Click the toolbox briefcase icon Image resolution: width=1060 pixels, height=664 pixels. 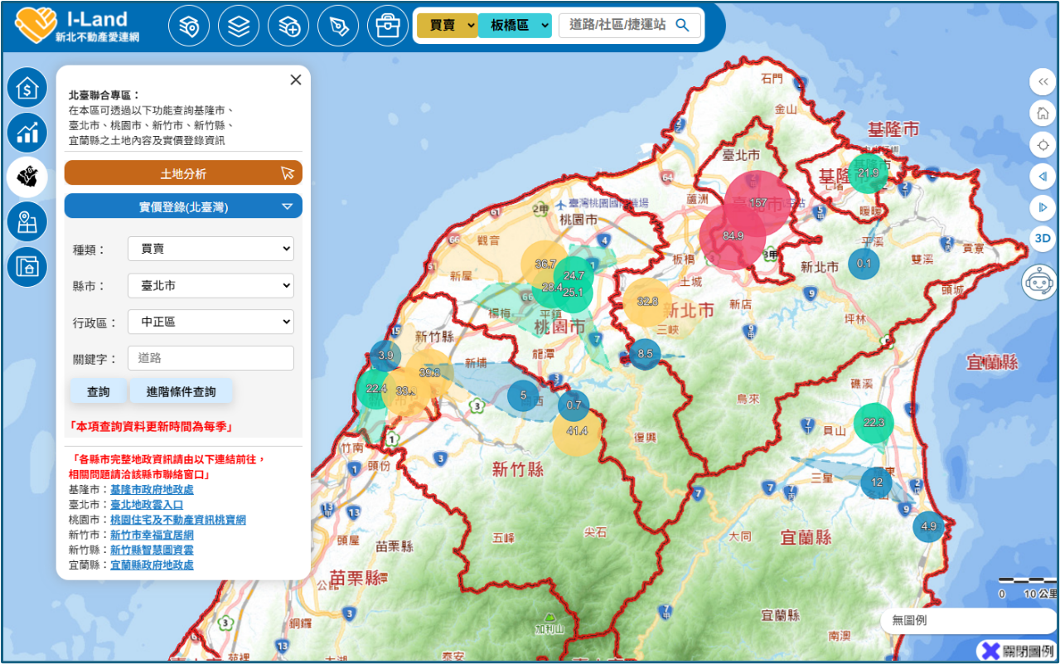pos(388,27)
